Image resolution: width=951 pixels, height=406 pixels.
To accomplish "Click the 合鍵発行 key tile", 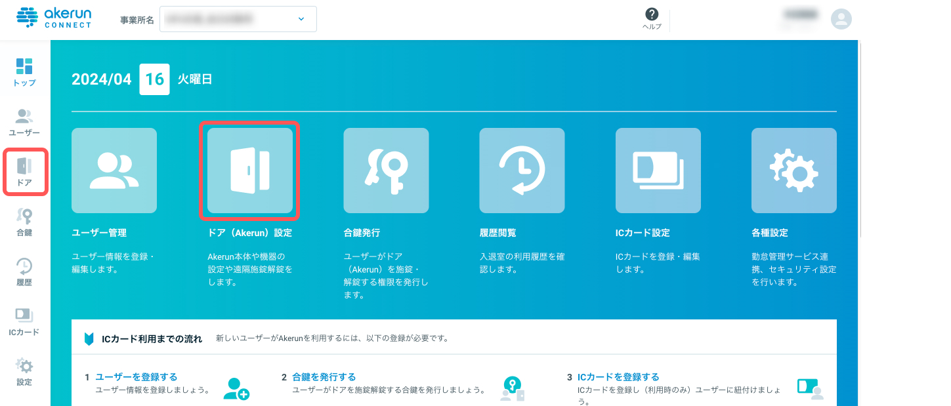I will pos(386,171).
